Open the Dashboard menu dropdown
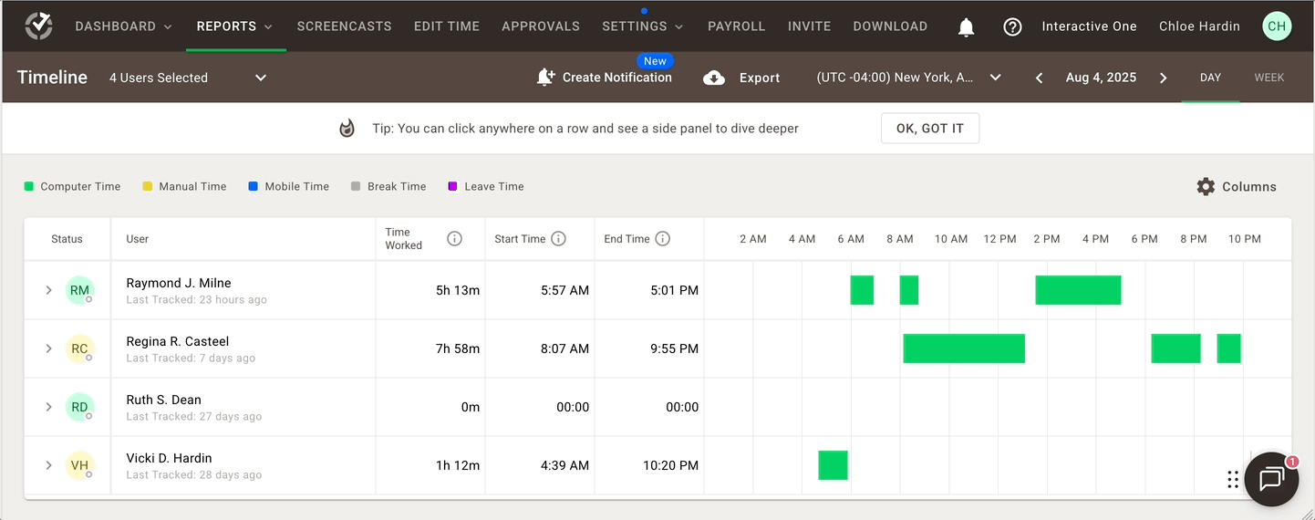This screenshot has width=1315, height=520. pyautogui.click(x=123, y=26)
